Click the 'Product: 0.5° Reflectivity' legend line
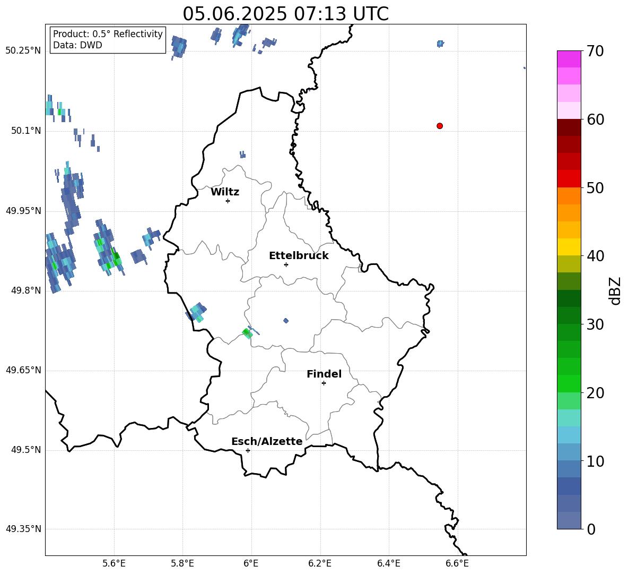Screen dimensions: 628x574 click(x=108, y=33)
